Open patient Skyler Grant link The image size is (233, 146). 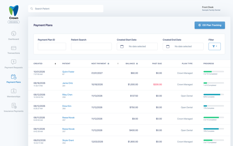68,140
